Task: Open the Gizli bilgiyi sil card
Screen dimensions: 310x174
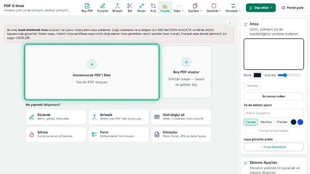Action: [x=181, y=117]
